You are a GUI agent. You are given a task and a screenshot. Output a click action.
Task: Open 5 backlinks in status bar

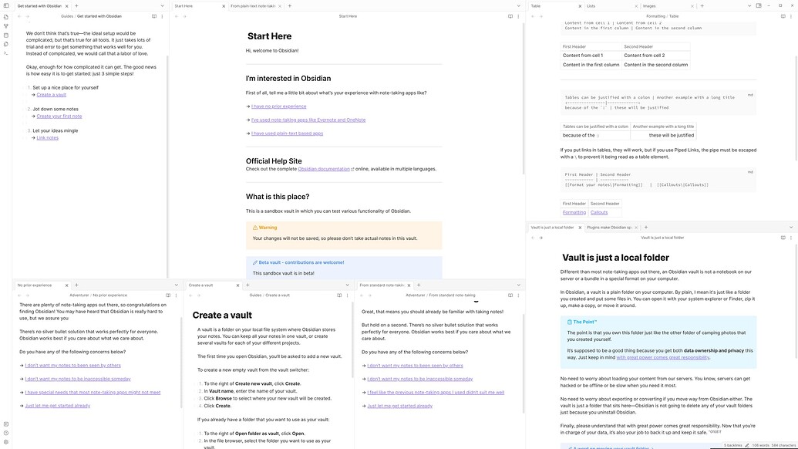point(733,445)
